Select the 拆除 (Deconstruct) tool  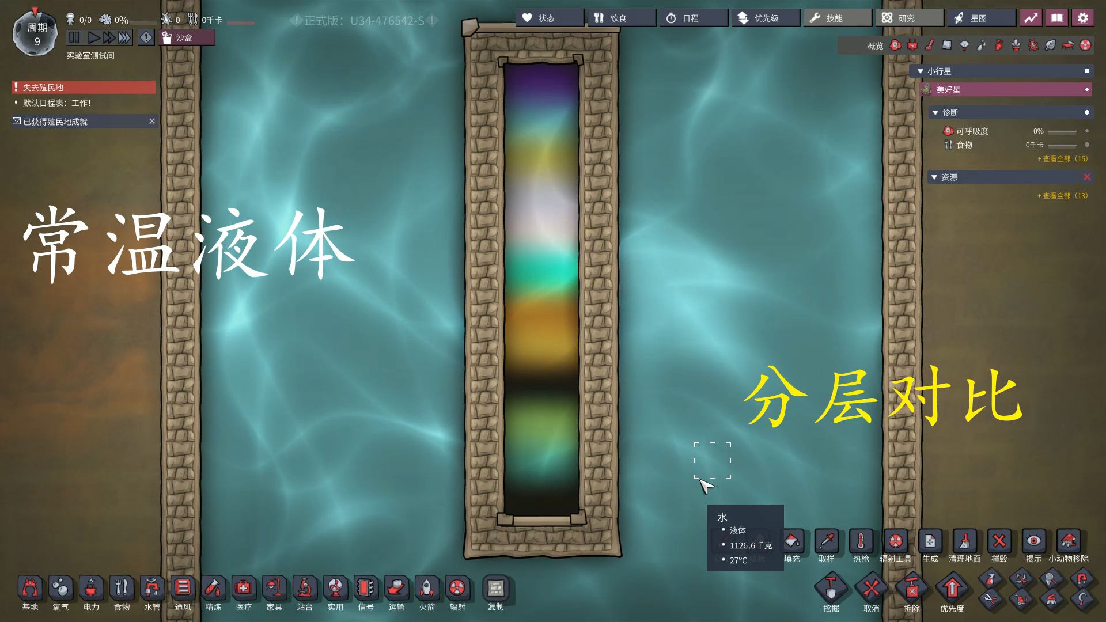[911, 589]
